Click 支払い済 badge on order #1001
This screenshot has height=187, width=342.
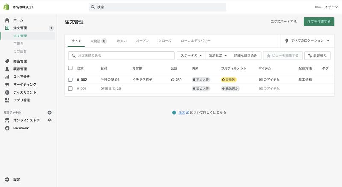[x=201, y=89]
